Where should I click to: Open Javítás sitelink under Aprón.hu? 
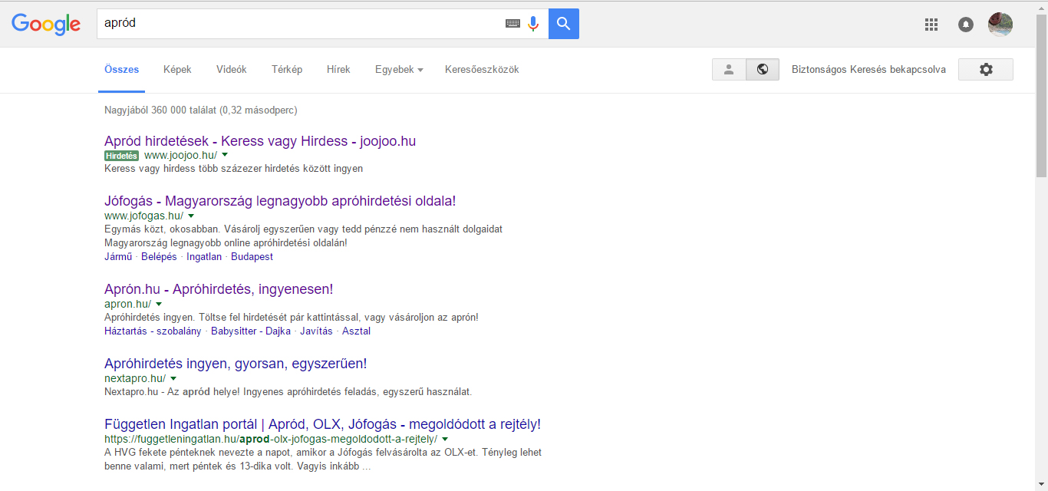[x=317, y=331]
